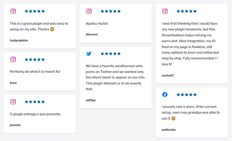Screen dimensions: 232x141
Task: Click star rating on cliffbd Twitter review
Action: pos(111,54)
